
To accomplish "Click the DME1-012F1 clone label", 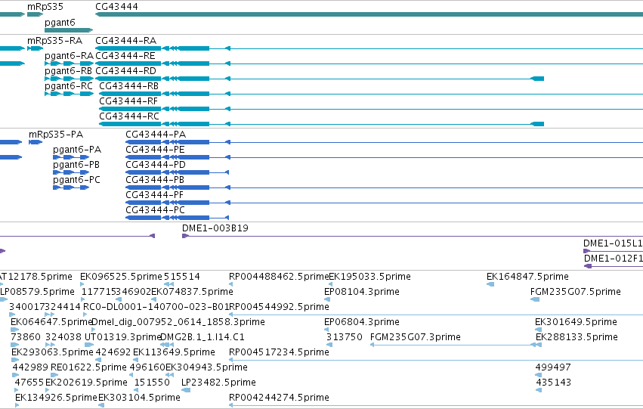I will click(613, 259).
